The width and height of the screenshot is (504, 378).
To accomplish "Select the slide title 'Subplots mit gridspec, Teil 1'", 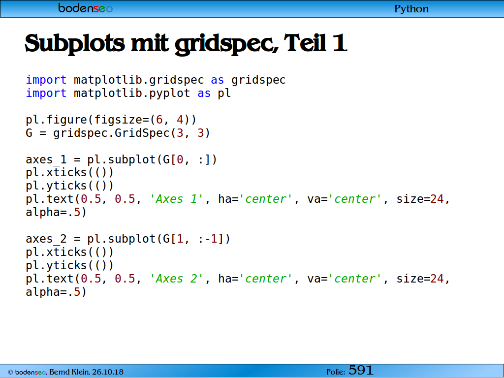I will (x=186, y=44).
